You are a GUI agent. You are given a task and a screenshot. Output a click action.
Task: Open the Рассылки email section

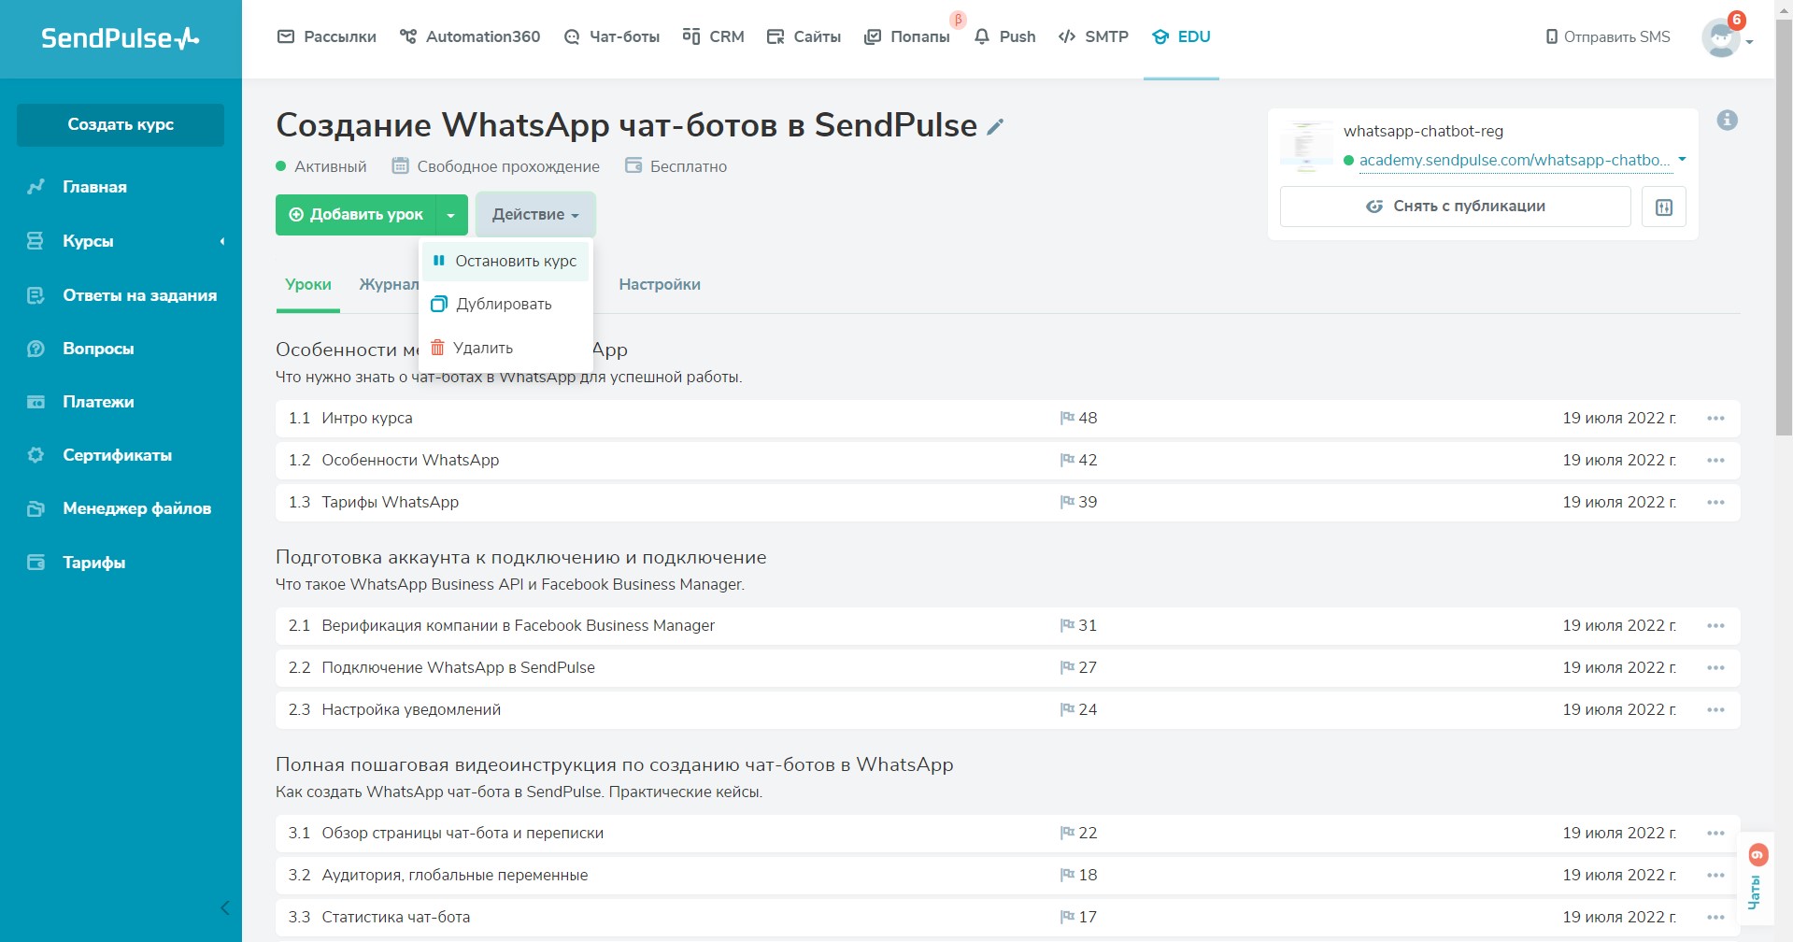tap(327, 36)
